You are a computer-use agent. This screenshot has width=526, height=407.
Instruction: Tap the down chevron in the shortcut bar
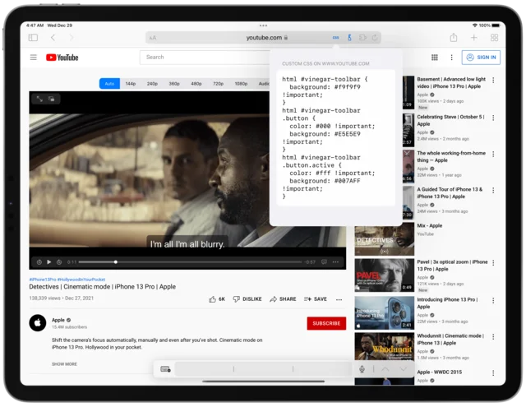click(404, 369)
